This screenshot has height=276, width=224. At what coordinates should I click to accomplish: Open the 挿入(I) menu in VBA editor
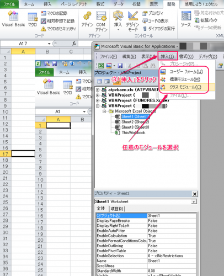click(167, 56)
